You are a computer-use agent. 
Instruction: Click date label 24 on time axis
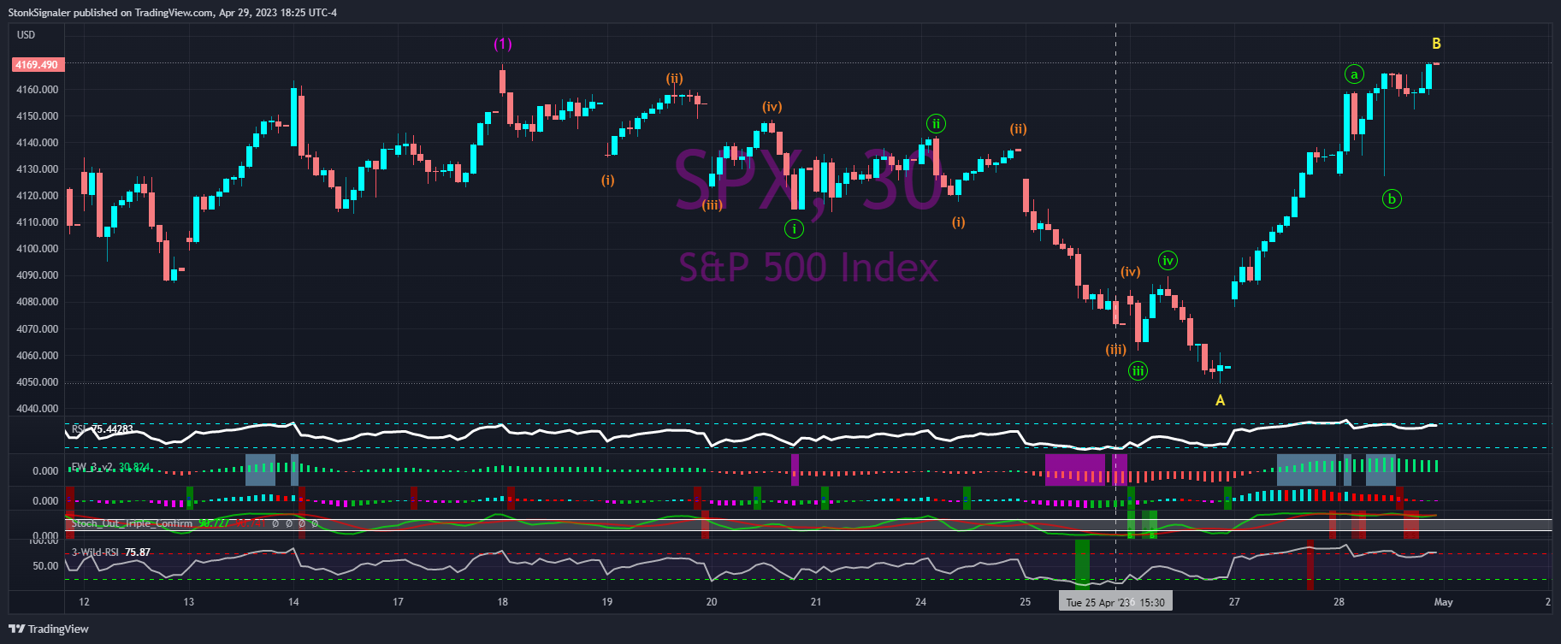click(x=920, y=602)
